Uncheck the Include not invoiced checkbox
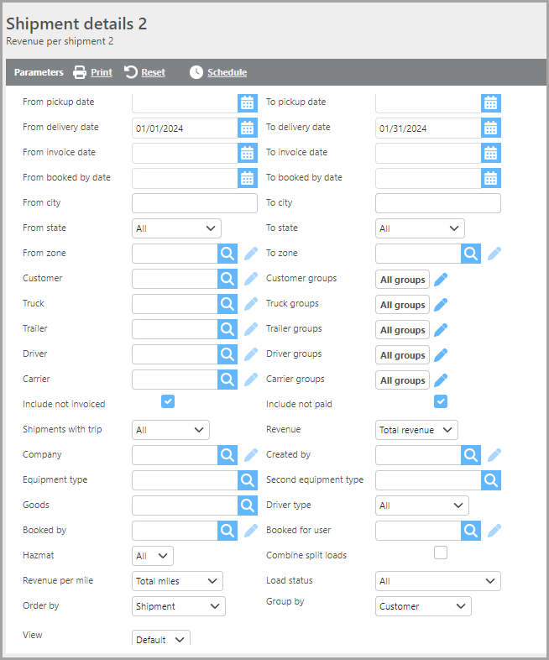 tap(168, 401)
